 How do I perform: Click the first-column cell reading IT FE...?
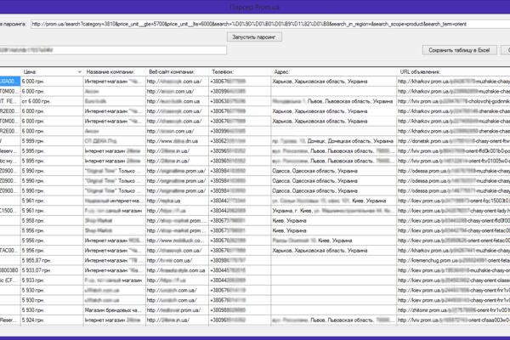[x=10, y=101]
